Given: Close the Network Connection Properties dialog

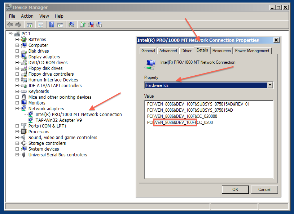Looking at the screenshot, I should click(276, 40).
